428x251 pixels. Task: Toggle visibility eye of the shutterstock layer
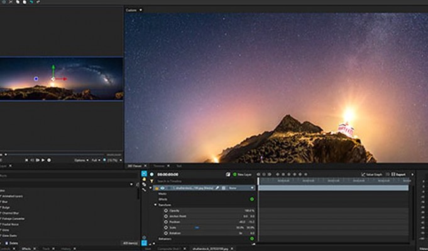[x=162, y=188]
